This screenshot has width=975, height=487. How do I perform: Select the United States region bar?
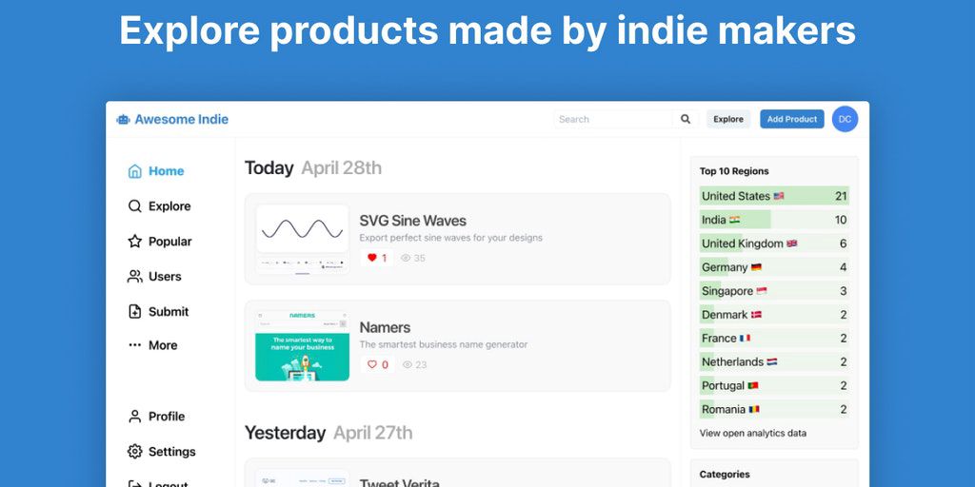tap(773, 196)
